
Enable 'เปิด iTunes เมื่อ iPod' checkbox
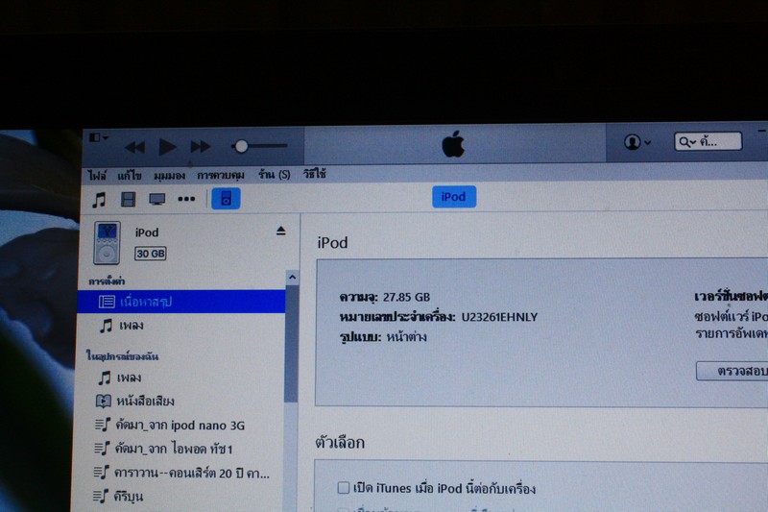(344, 488)
